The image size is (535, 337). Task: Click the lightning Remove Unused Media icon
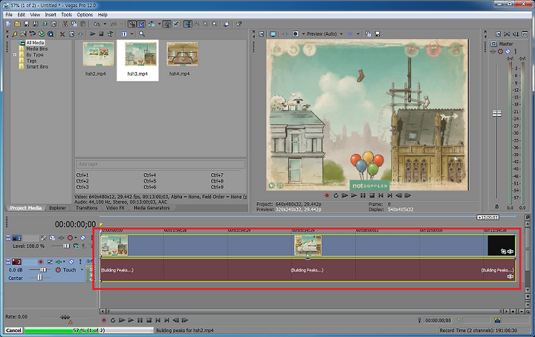(14, 33)
